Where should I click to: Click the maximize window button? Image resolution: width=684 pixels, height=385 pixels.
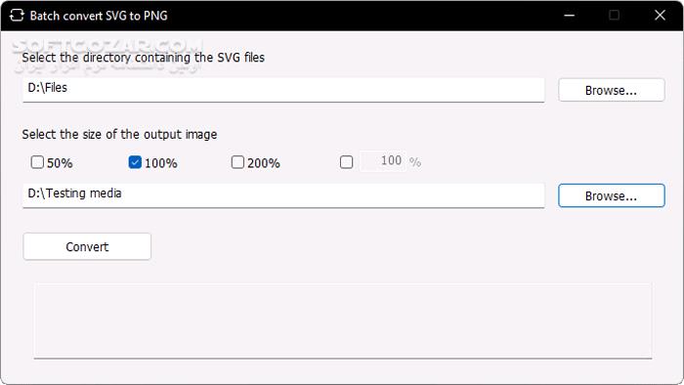tap(614, 16)
